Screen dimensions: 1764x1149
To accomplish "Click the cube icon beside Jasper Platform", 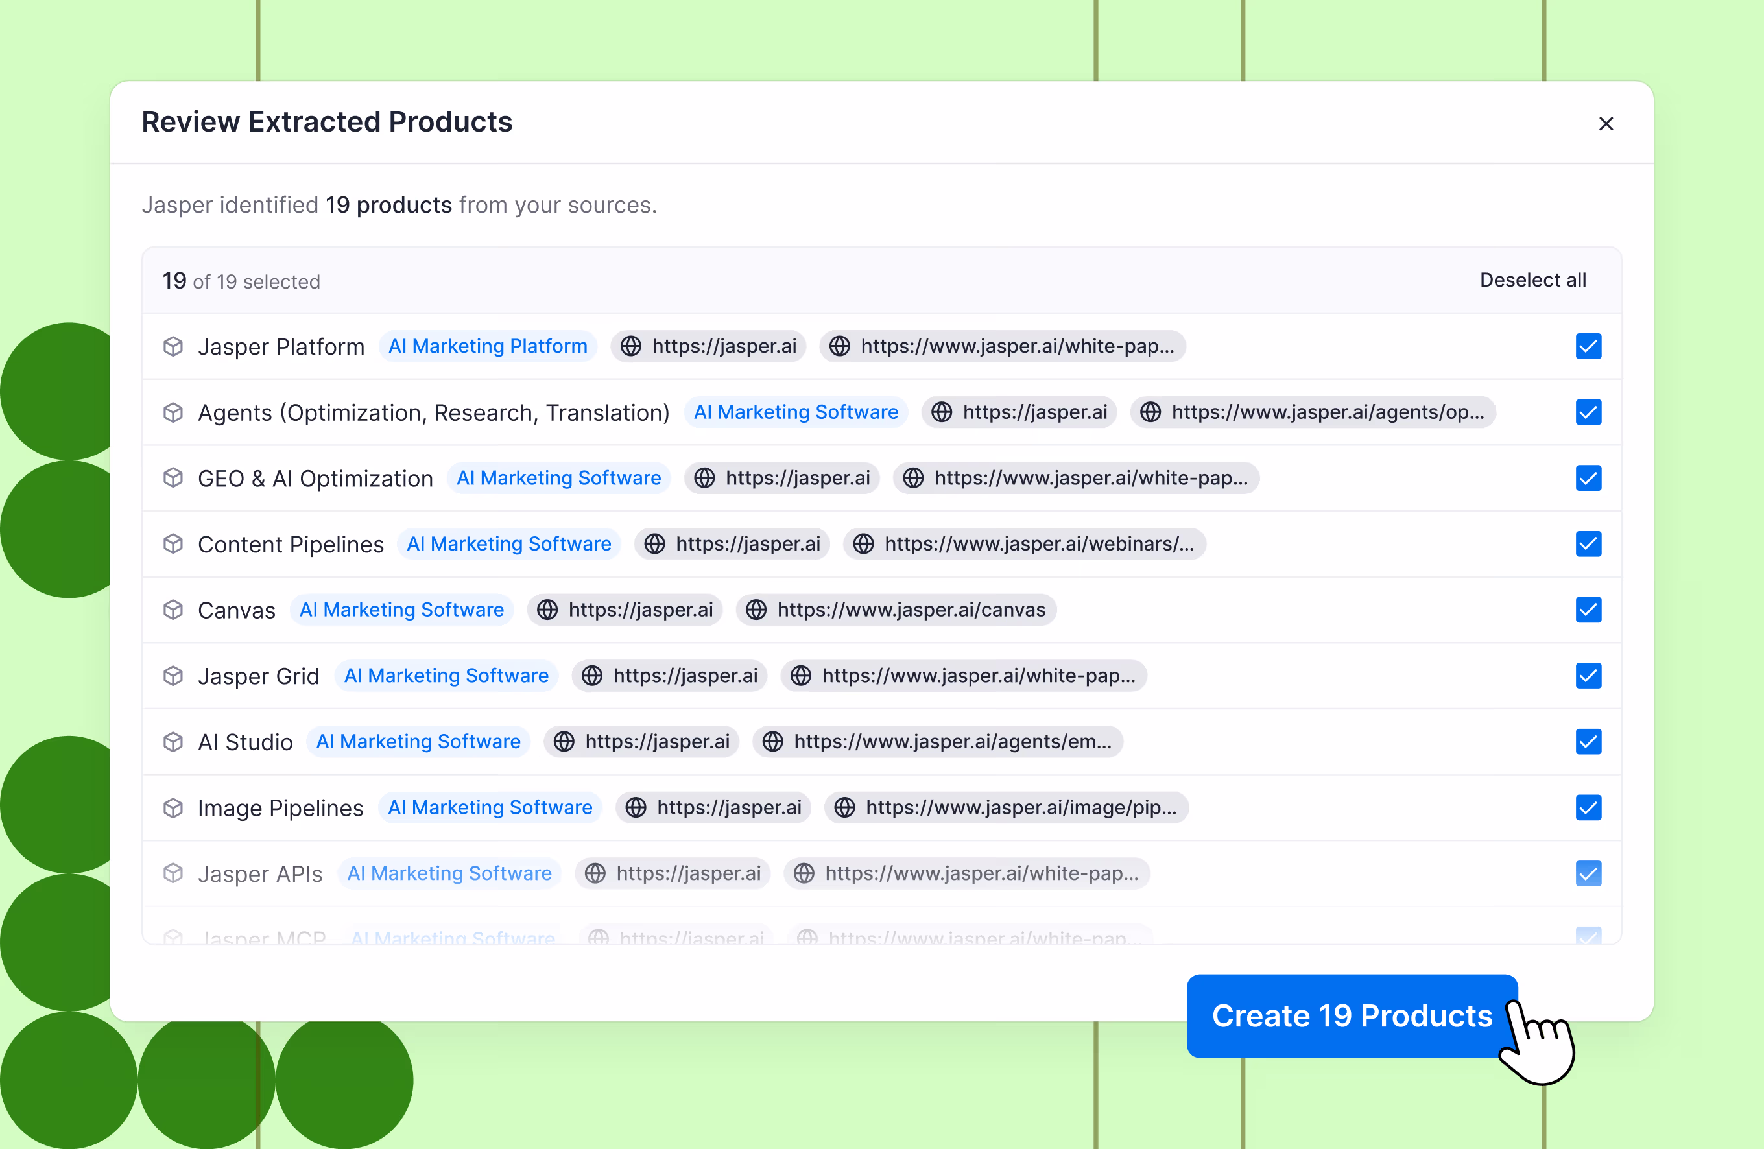I will [x=173, y=346].
